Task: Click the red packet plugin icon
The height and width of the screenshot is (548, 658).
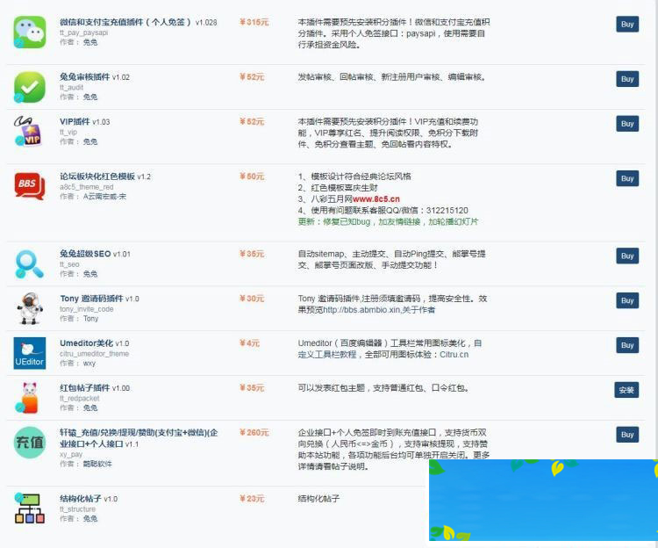Action: tap(30, 397)
